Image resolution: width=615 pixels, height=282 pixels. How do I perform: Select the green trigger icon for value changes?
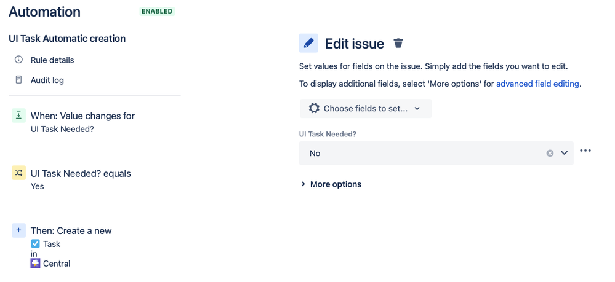(x=19, y=116)
